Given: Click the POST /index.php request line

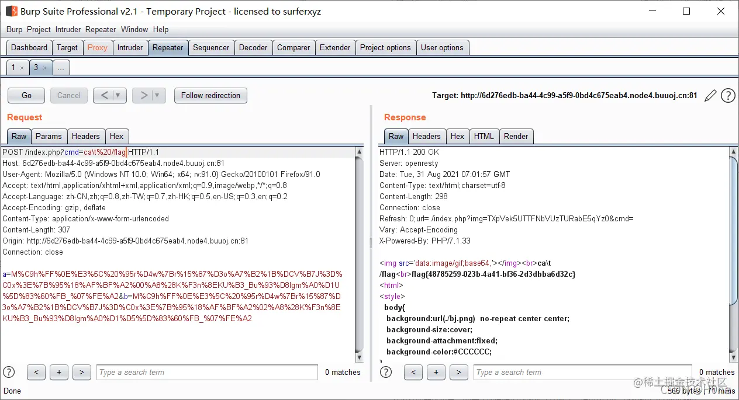Looking at the screenshot, I should (81, 152).
